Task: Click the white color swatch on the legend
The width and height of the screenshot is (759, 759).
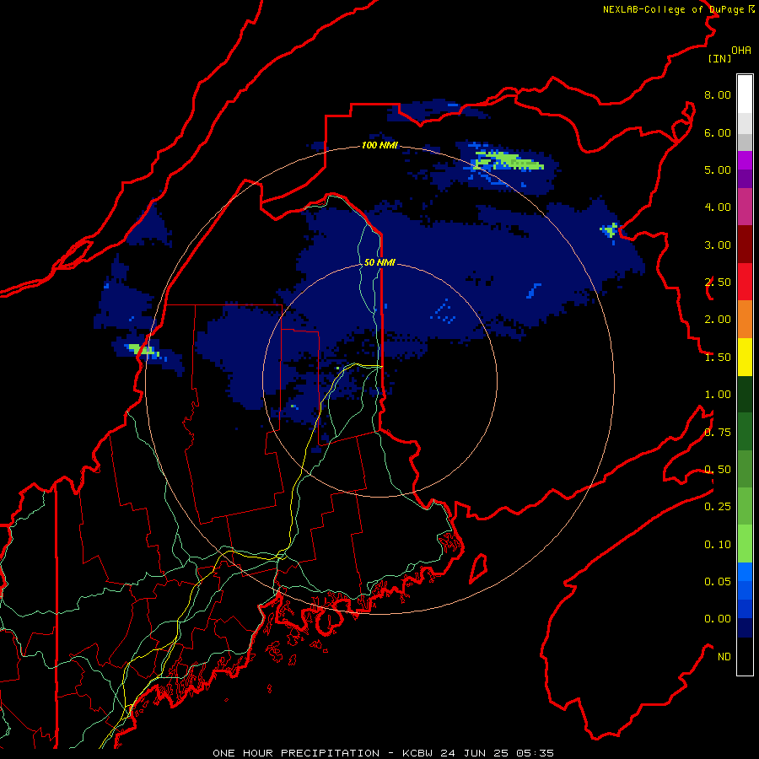Action: pos(745,94)
